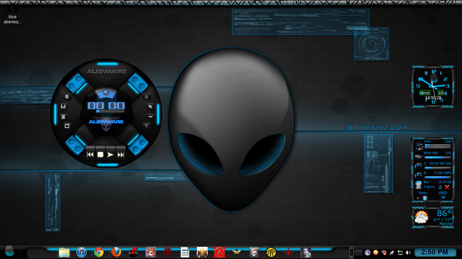The width and height of the screenshot is (462, 259).
Task: Click the taskbar toolbar scroll up arrow
Action: 351,248
